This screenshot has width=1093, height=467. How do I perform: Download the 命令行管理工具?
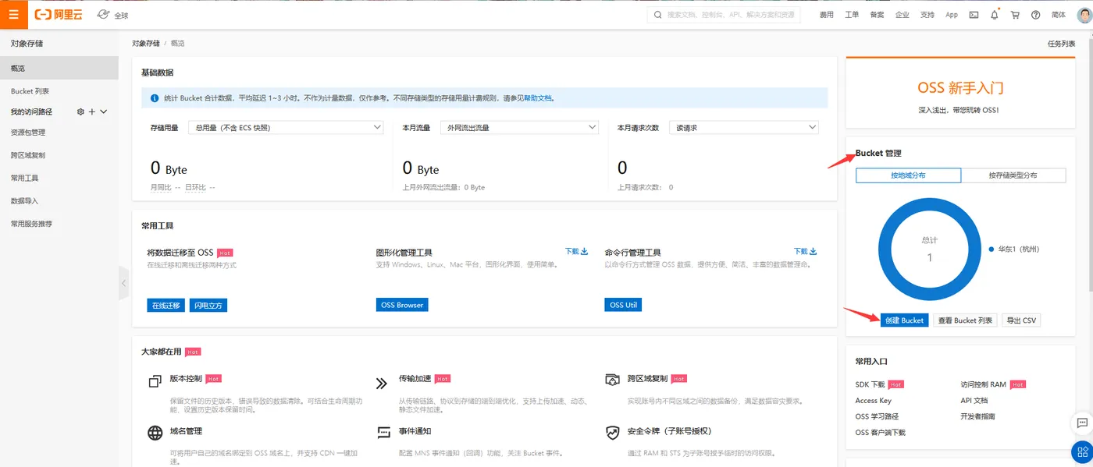pyautogui.click(x=805, y=251)
